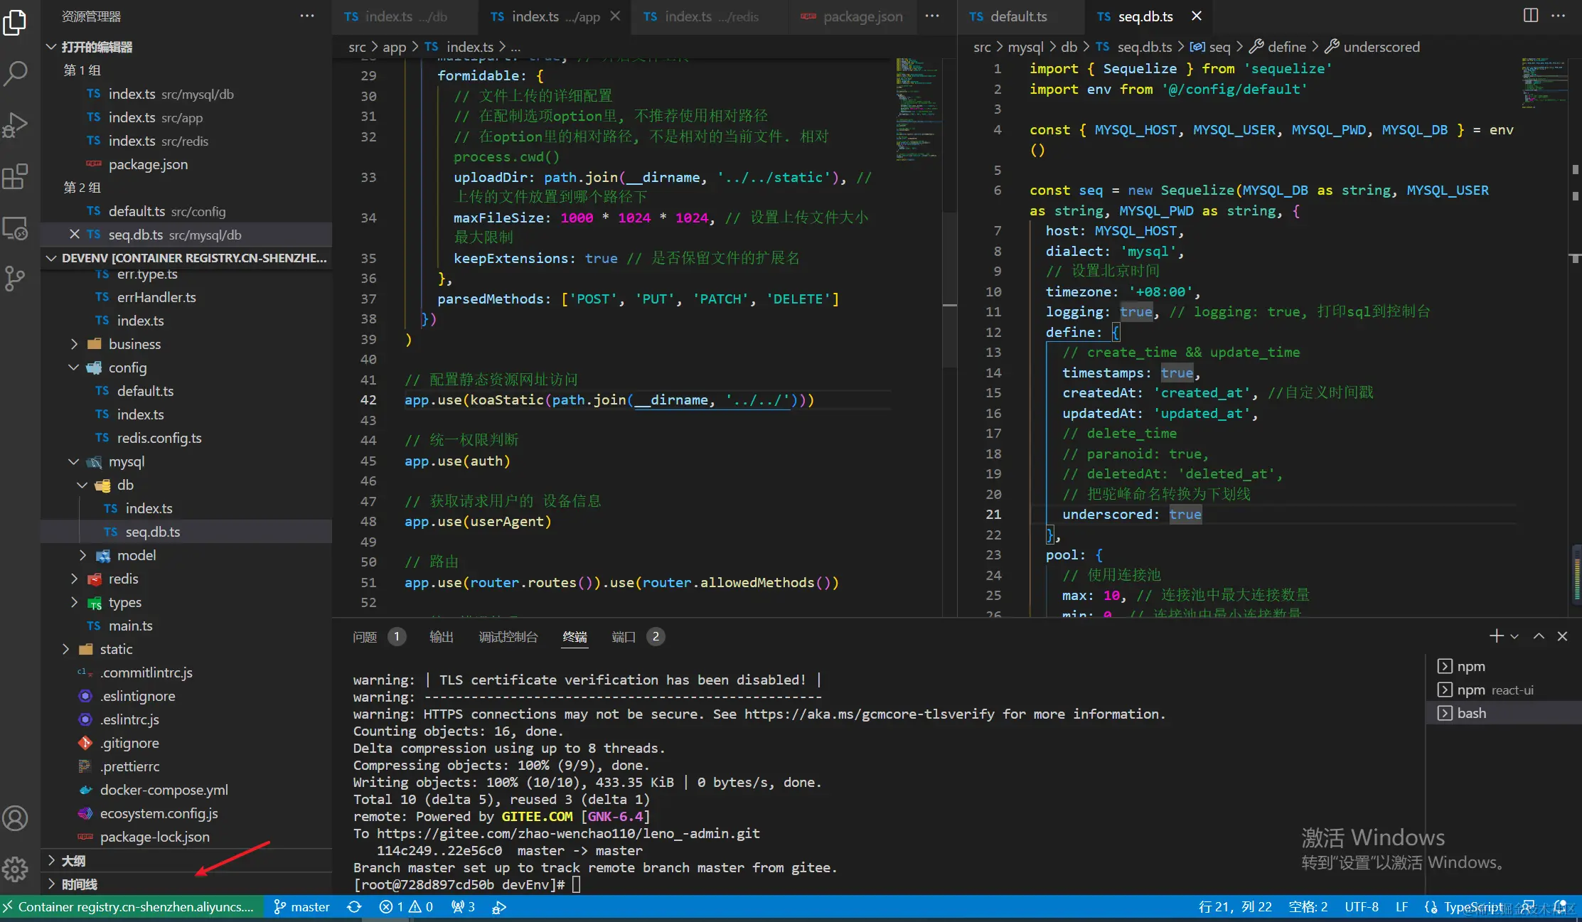Click TypeScript language mode in status bar
This screenshot has width=1582, height=922.
(x=1473, y=907)
